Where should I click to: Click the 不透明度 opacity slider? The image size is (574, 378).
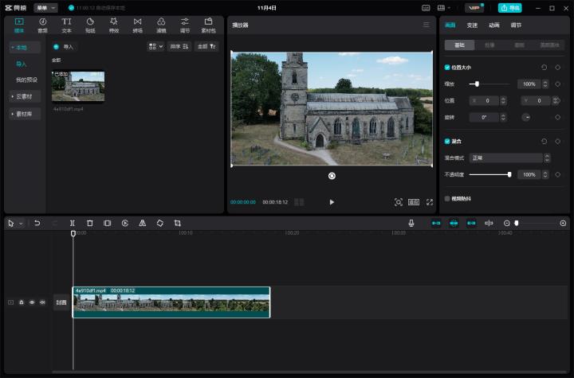pos(489,174)
